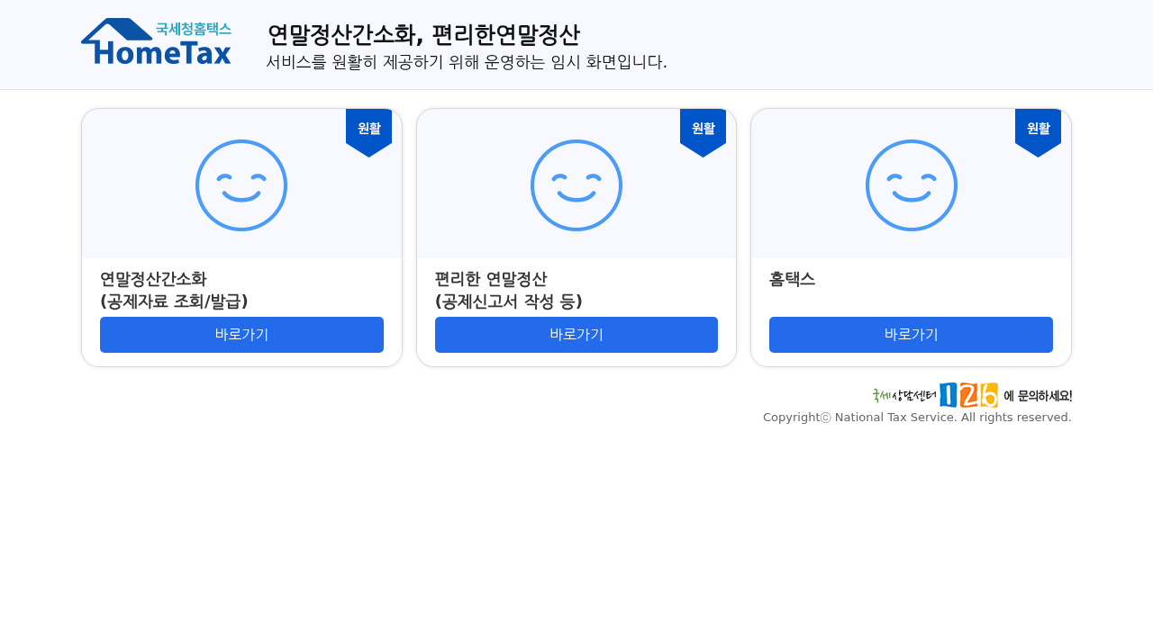
Task: Click the 홈택스 card title text
Action: tap(792, 280)
